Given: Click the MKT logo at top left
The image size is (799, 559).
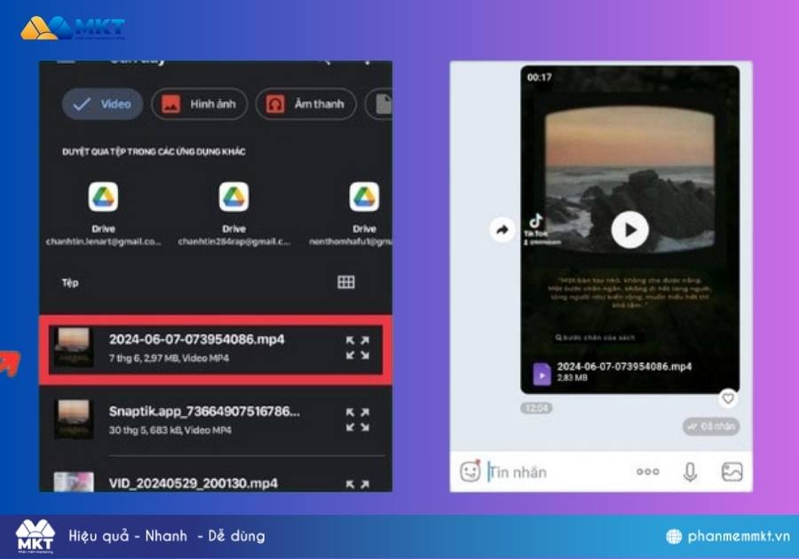Looking at the screenshot, I should point(73,28).
